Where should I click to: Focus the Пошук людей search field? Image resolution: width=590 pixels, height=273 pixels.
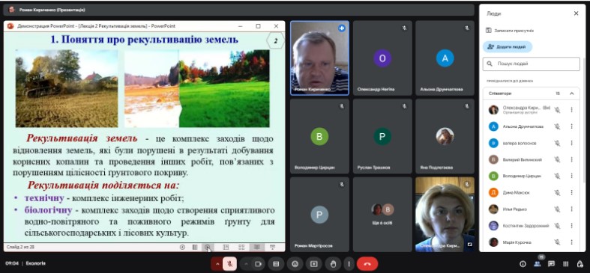tap(532, 64)
